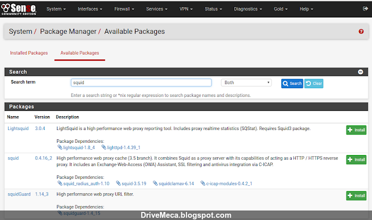Switch to Installed Packages tab
372x220 pixels.
click(29, 53)
